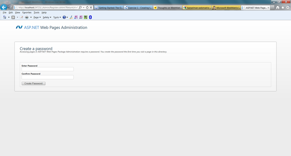
Task: Click the Evernote elephant toolbar icon
Action: tap(86, 17)
